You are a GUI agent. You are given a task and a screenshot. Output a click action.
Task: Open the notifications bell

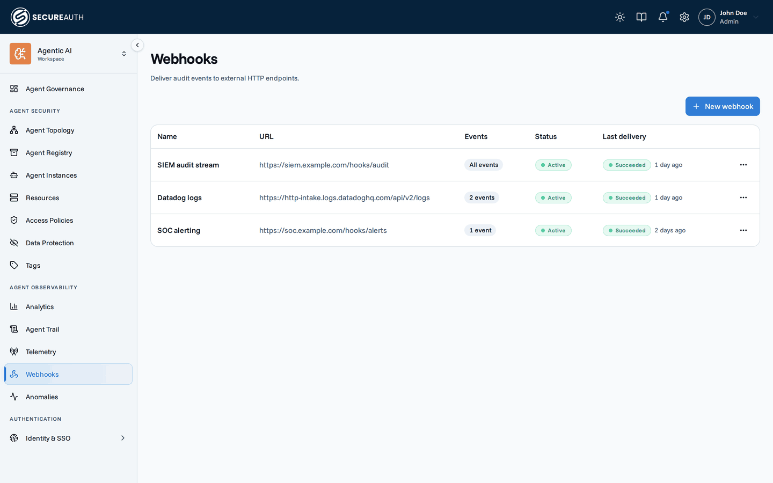click(663, 17)
